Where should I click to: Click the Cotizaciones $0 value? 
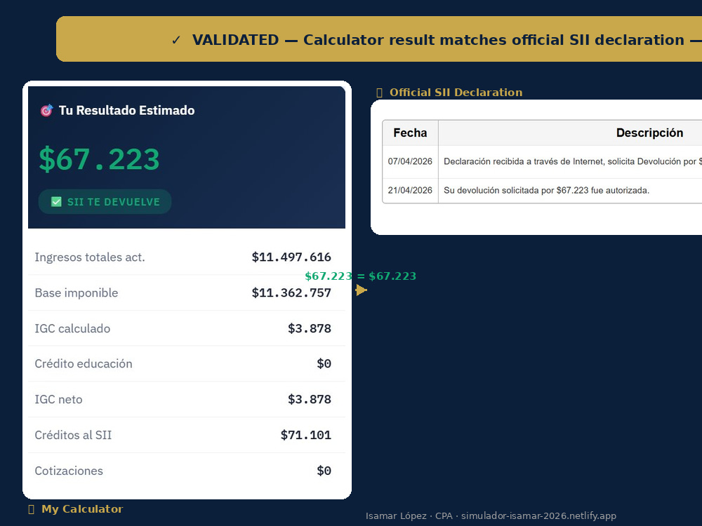tap(324, 471)
